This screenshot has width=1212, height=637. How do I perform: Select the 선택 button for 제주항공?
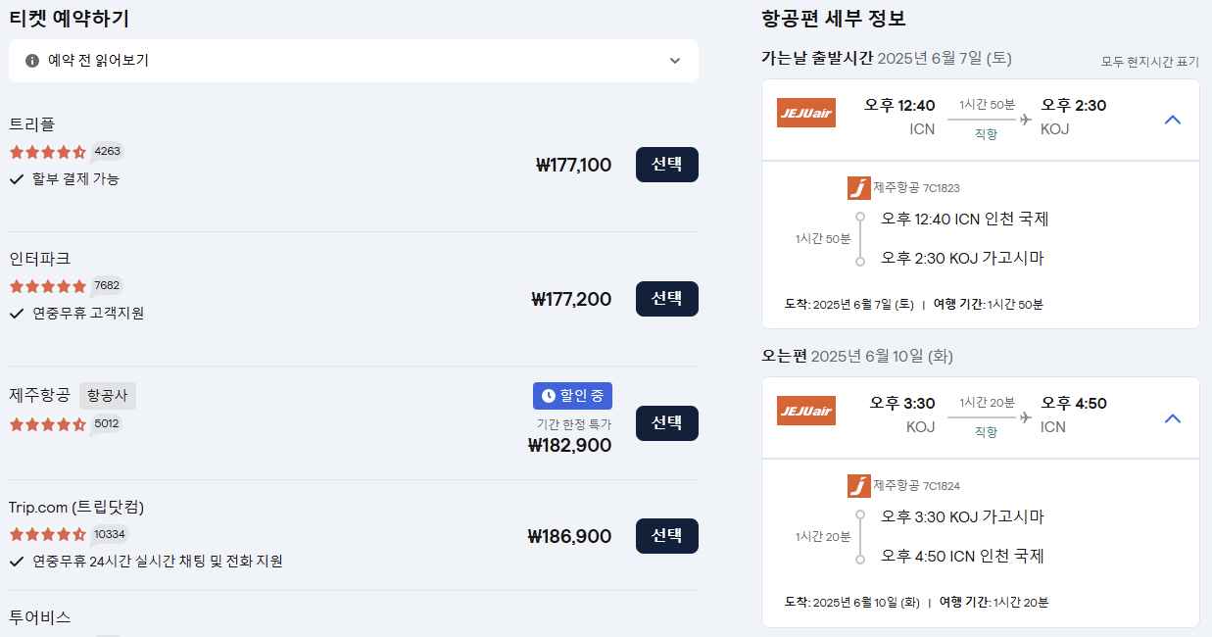tap(666, 423)
